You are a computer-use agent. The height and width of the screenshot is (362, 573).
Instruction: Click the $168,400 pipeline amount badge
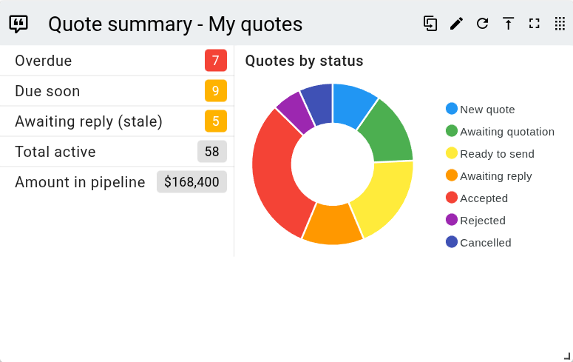[x=191, y=182]
